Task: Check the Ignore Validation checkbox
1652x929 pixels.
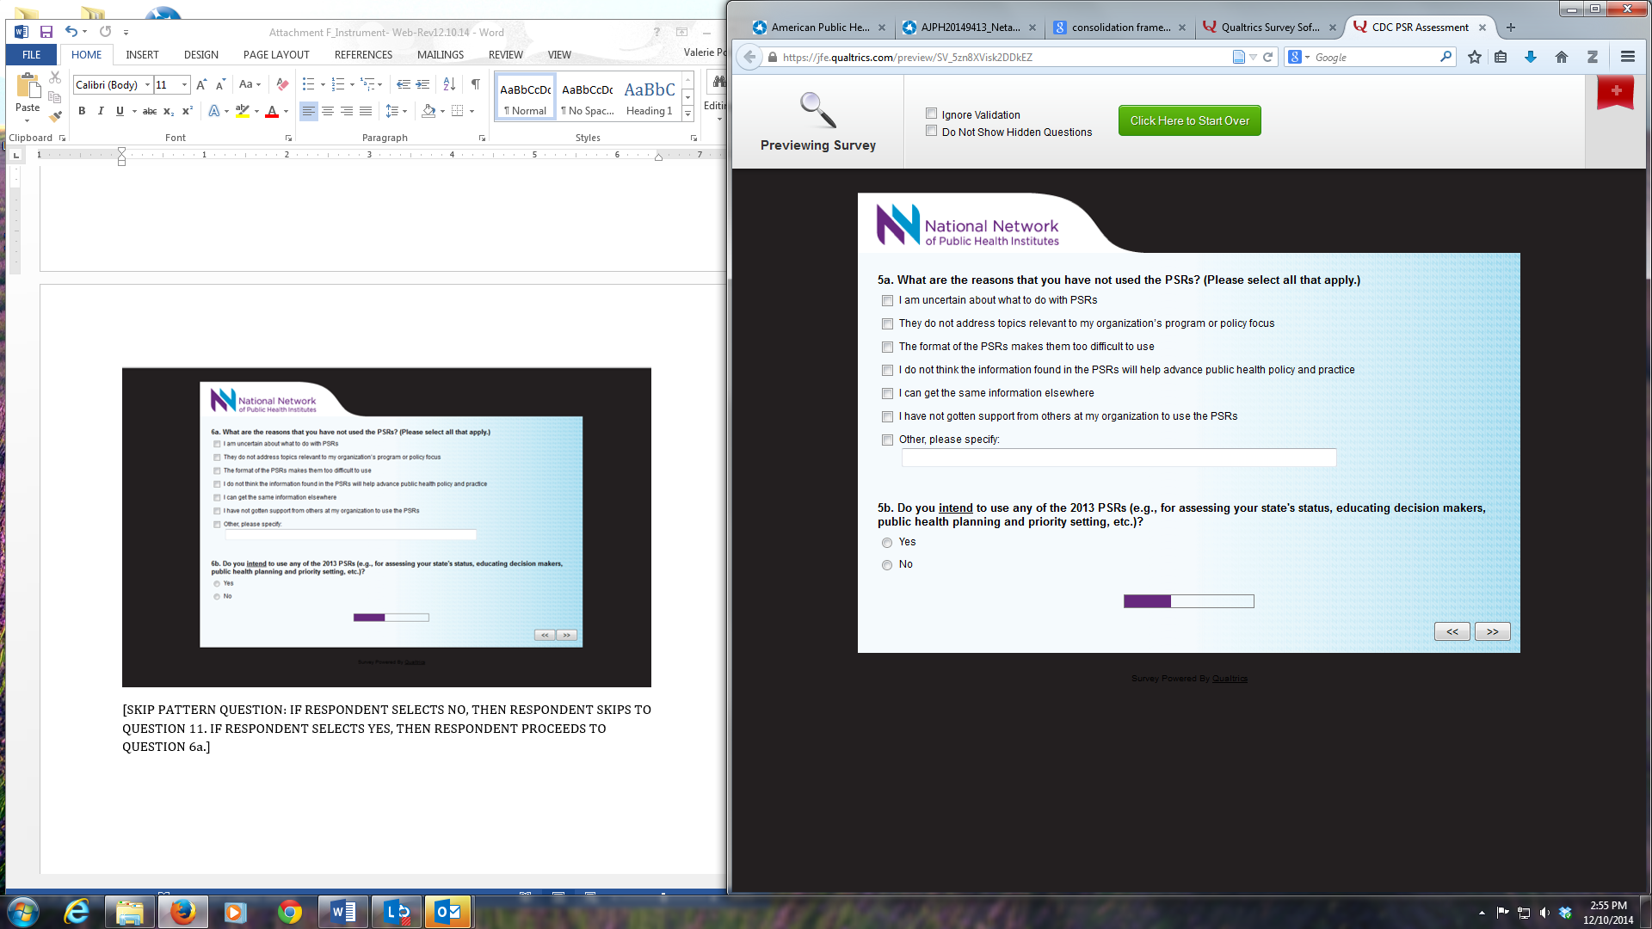Action: 931,114
